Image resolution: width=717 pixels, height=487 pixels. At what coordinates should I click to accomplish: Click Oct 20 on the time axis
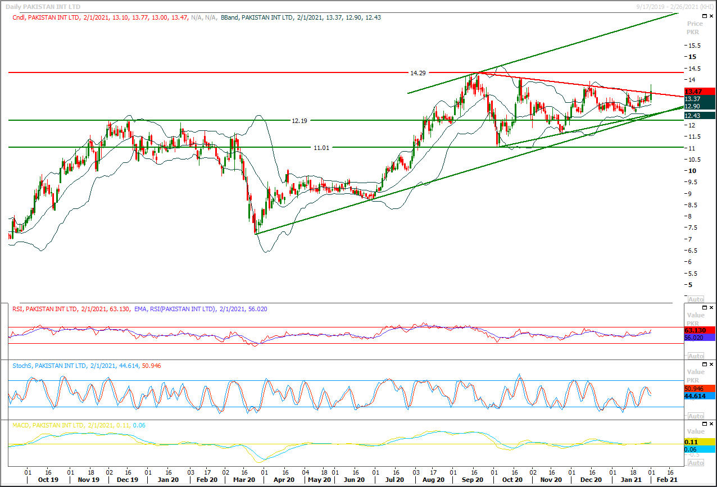point(512,480)
